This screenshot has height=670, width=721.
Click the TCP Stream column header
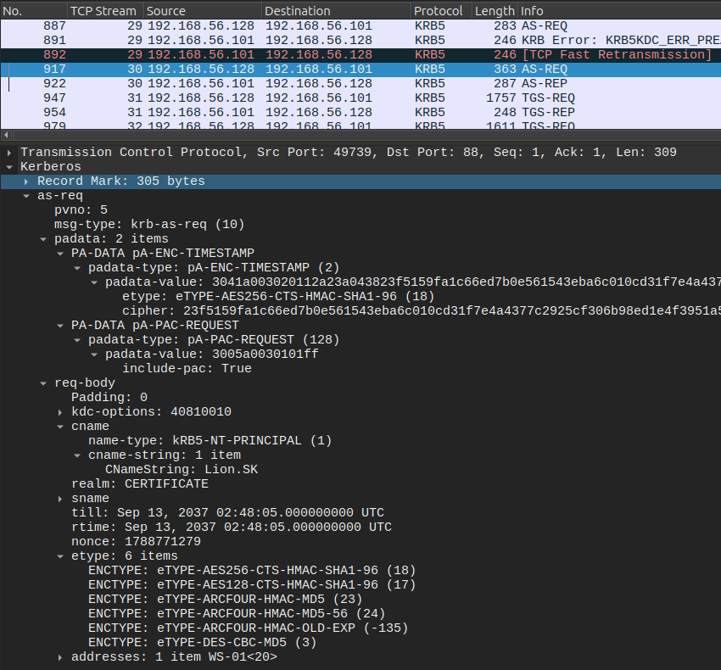[x=103, y=11]
